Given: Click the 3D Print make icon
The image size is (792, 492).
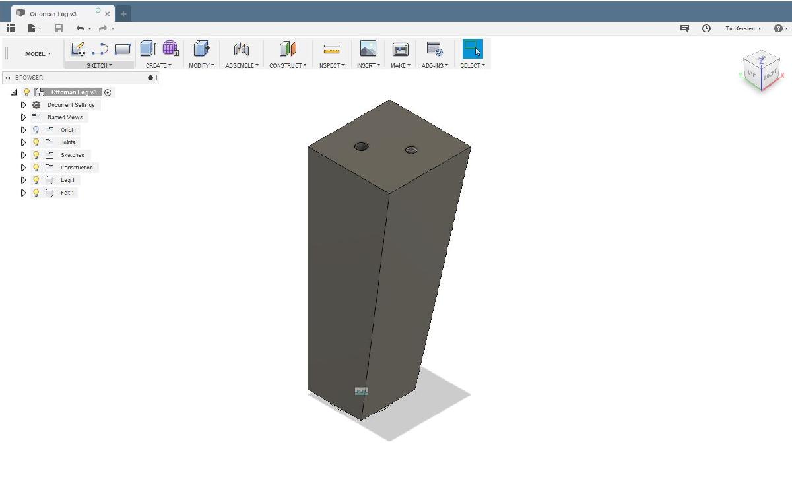Looking at the screenshot, I should click(x=400, y=49).
